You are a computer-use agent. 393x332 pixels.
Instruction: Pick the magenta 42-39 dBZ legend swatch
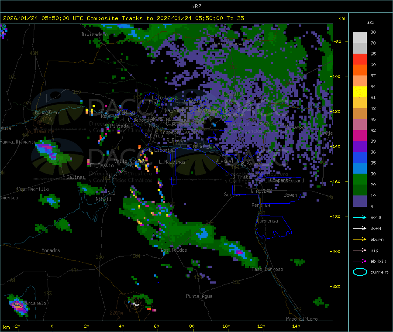[x=360, y=135]
